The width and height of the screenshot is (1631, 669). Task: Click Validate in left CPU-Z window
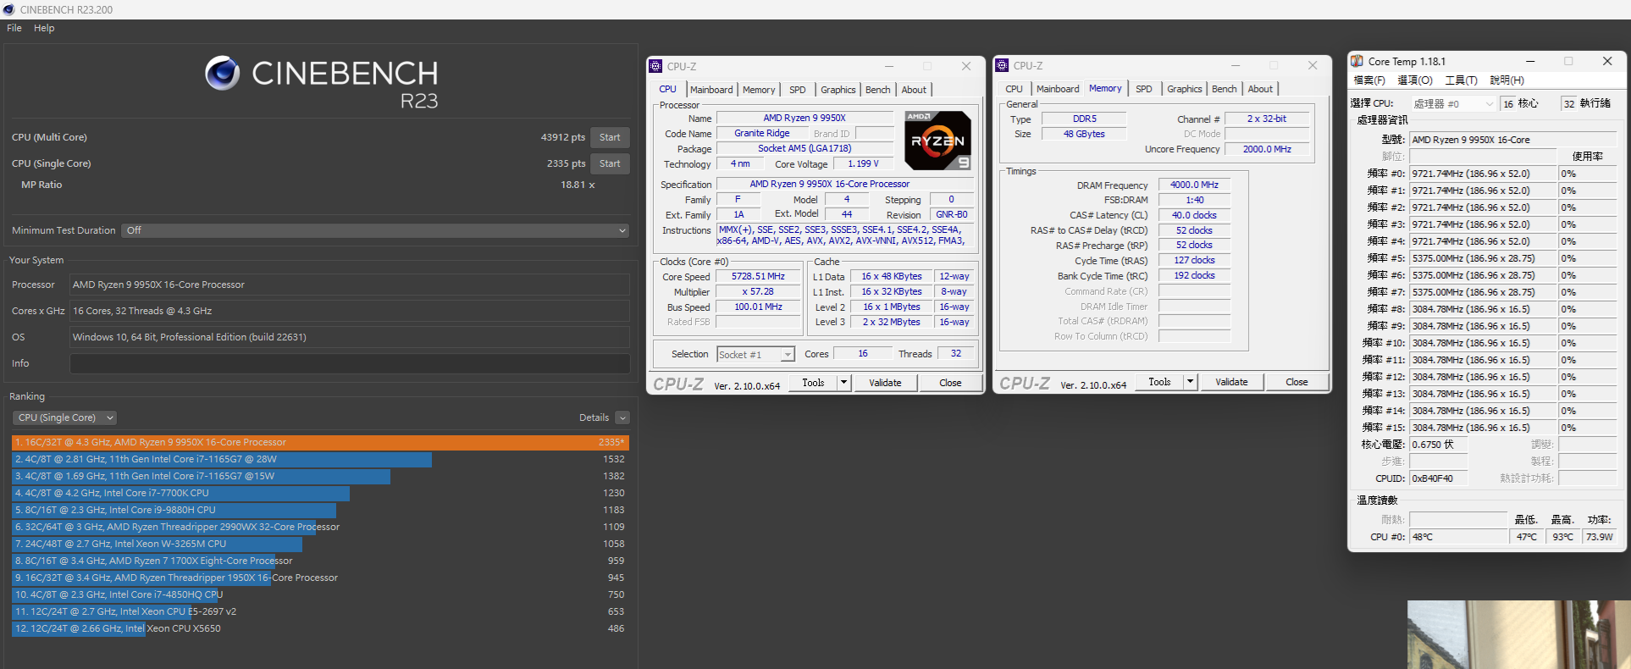[885, 383]
